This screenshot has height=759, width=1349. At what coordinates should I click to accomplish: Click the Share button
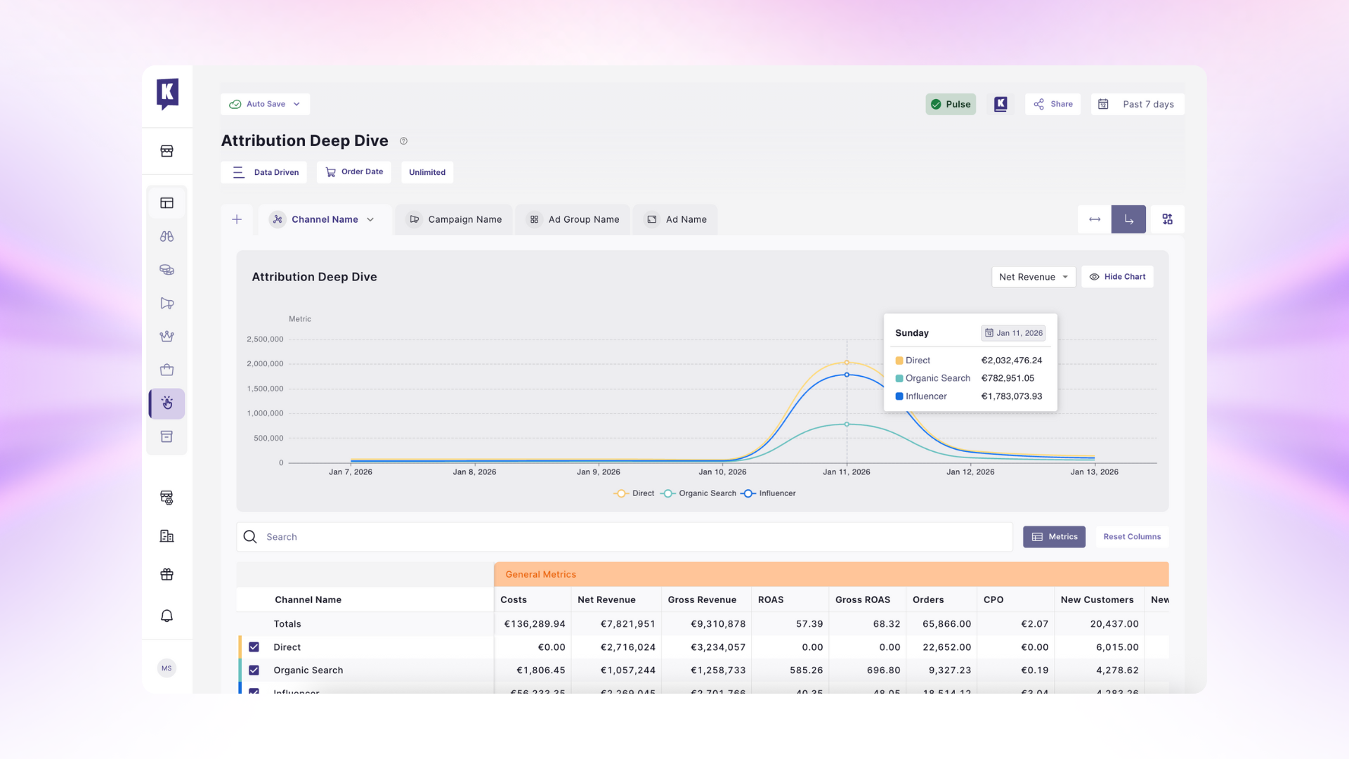point(1053,104)
